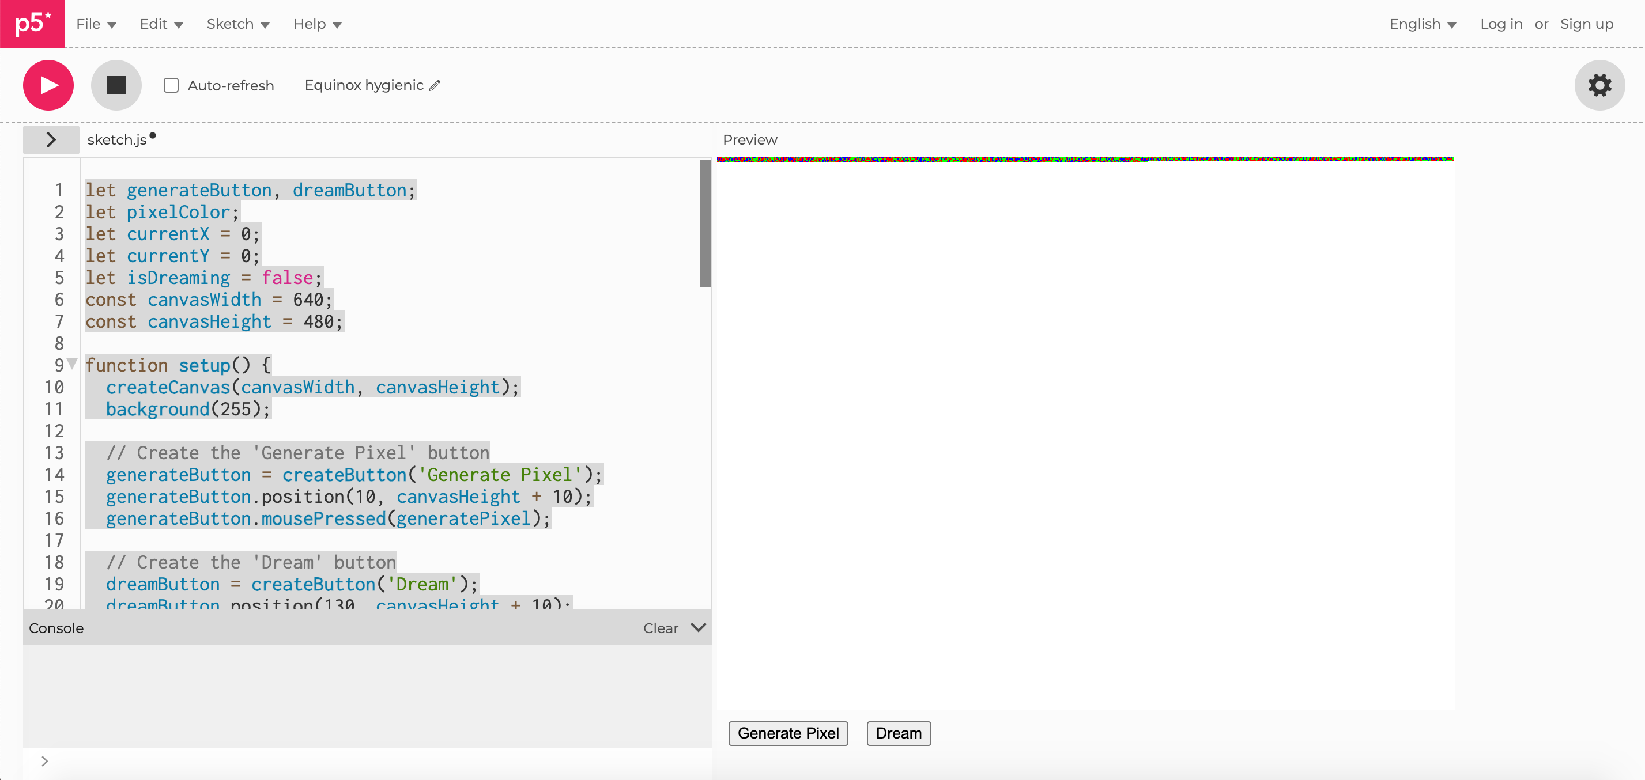Open the Help menu
Screen dimensions: 1645x780
click(317, 24)
